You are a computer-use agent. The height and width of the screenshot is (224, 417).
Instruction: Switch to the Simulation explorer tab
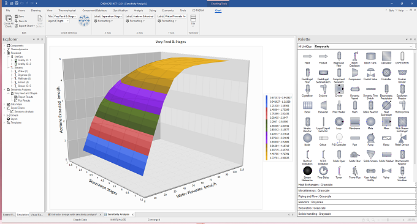pyautogui.click(x=23, y=214)
